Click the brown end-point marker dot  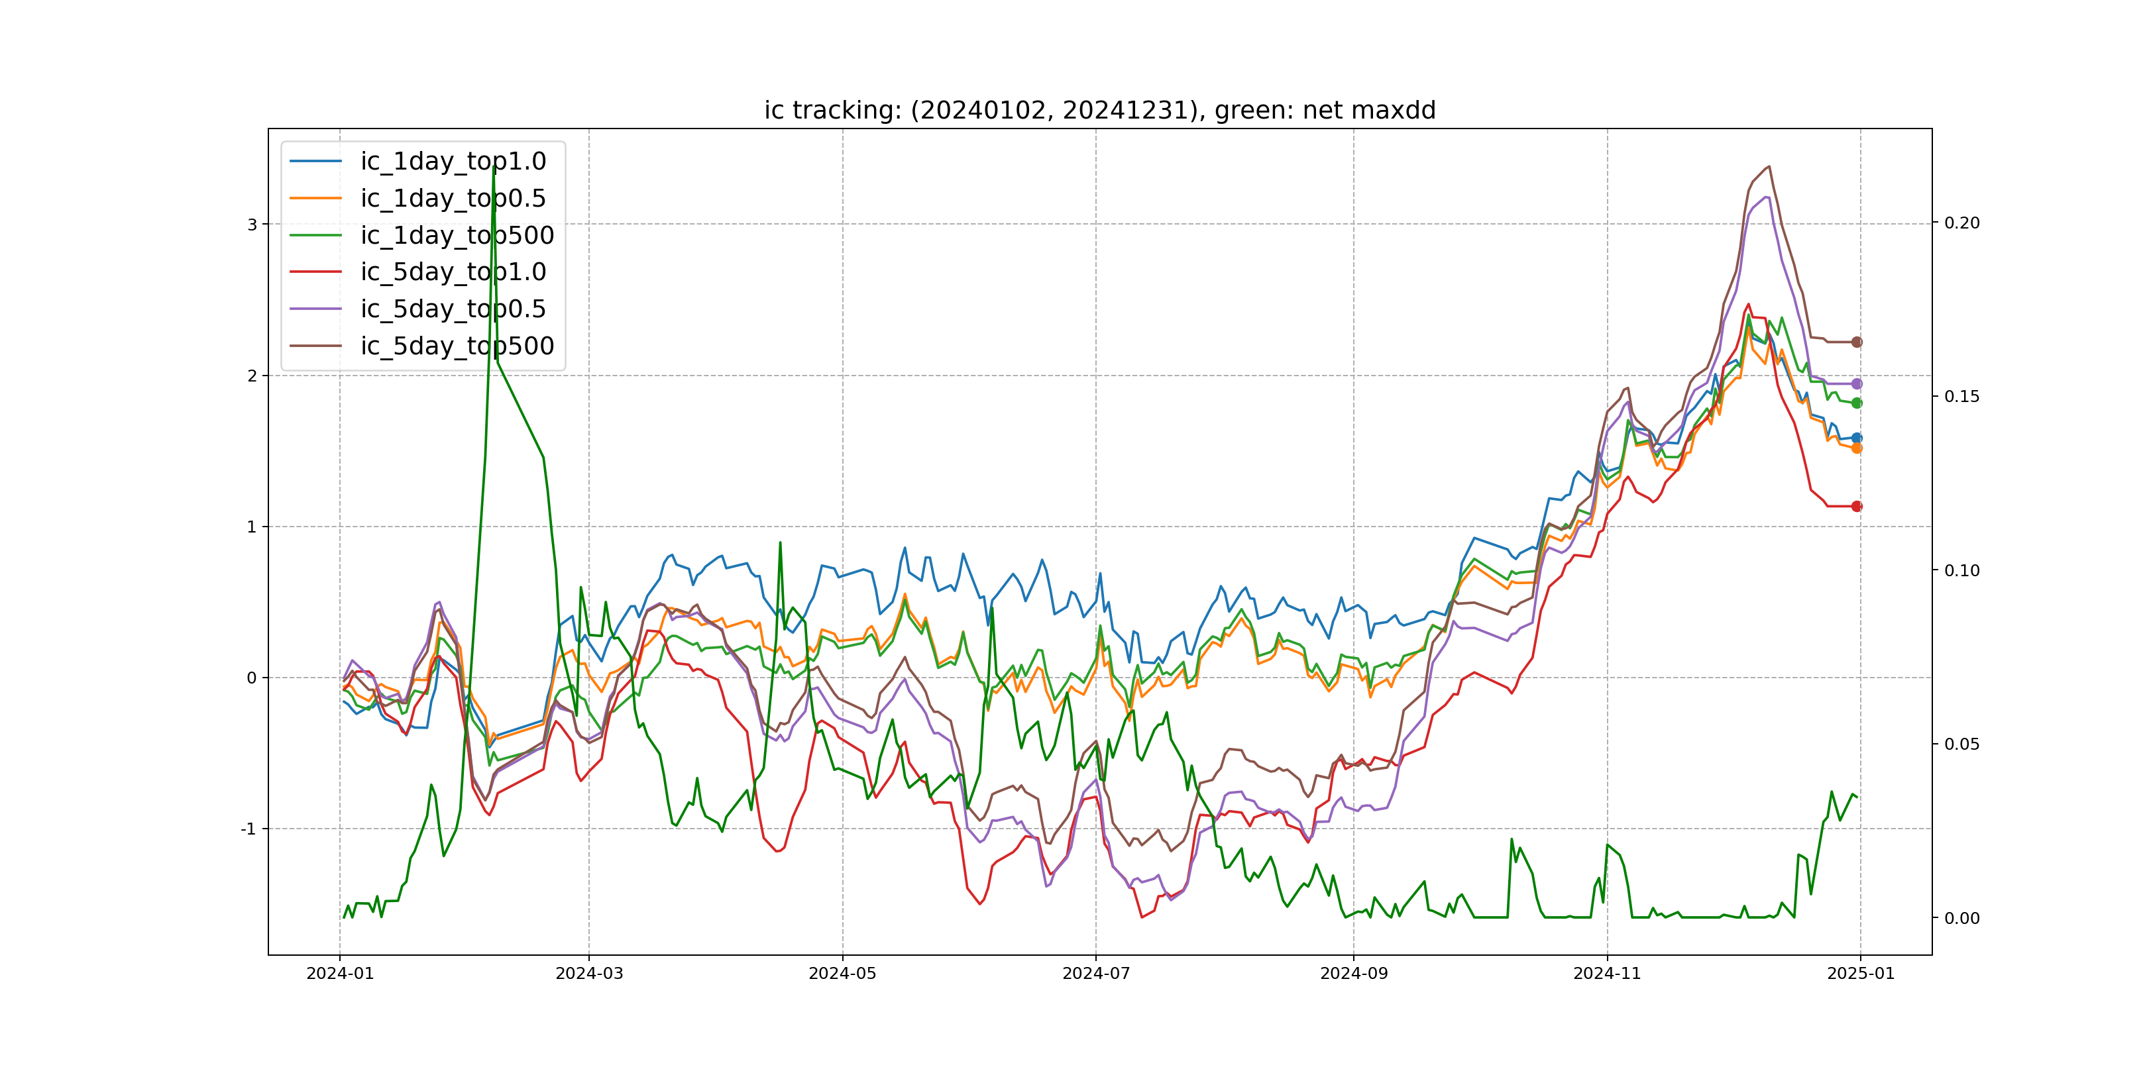(x=1856, y=342)
